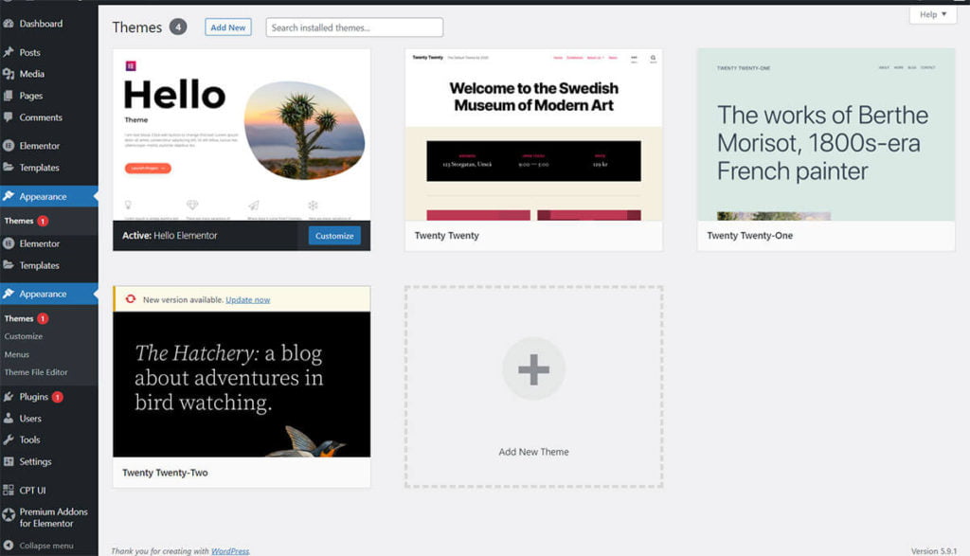970x556 pixels.
Task: Click the Users person icon
Action: (x=9, y=418)
